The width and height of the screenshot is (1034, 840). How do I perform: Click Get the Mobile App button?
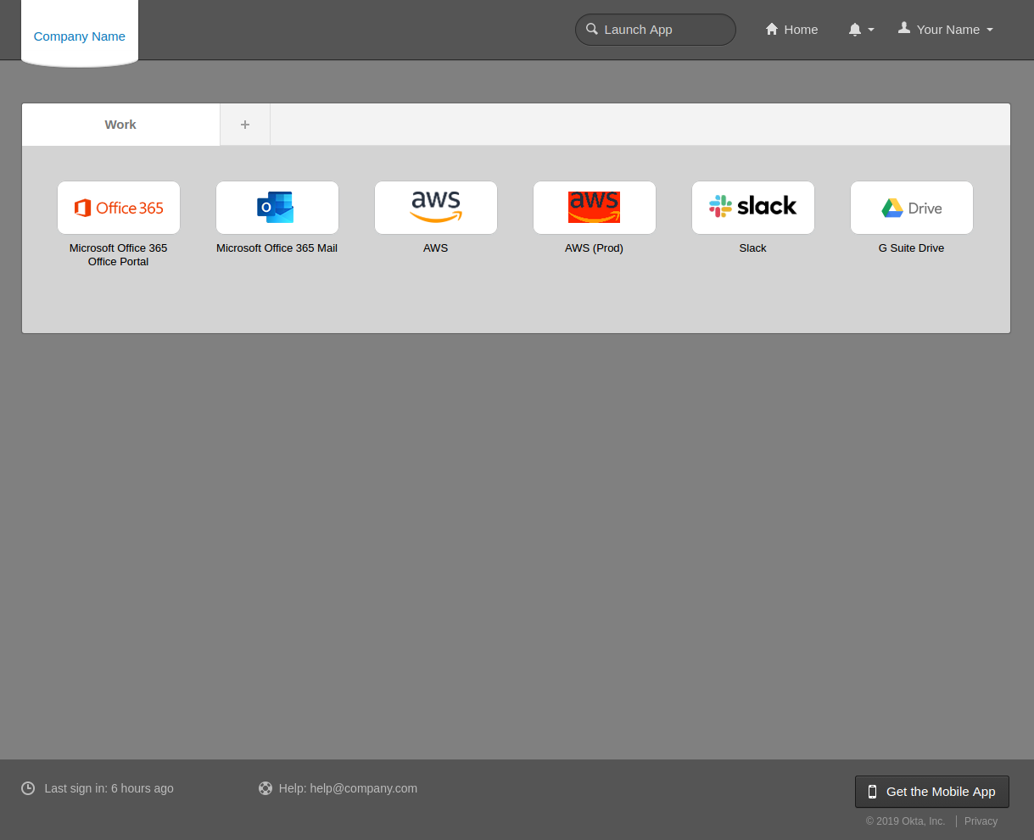tap(932, 792)
